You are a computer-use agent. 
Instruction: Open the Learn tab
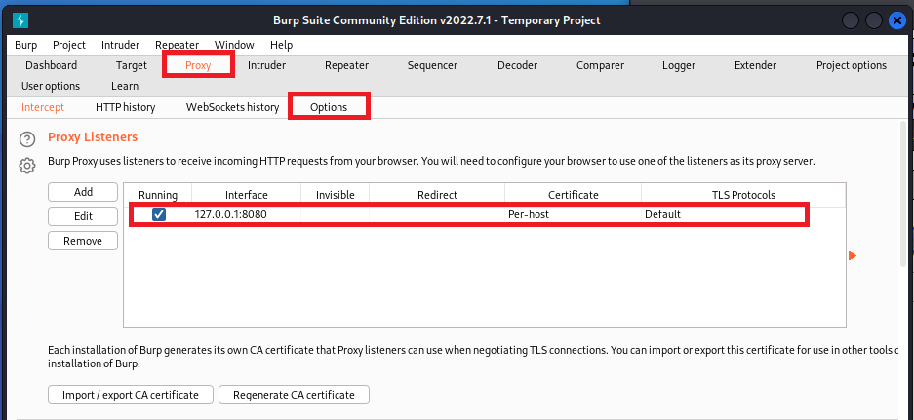coord(125,86)
